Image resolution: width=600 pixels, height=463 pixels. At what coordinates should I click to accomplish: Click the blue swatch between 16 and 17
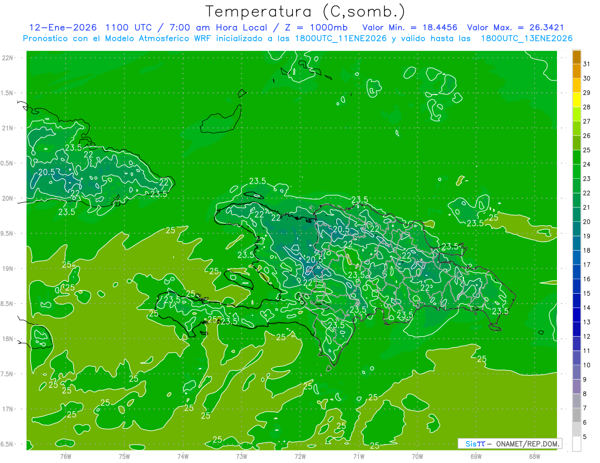coord(576,272)
